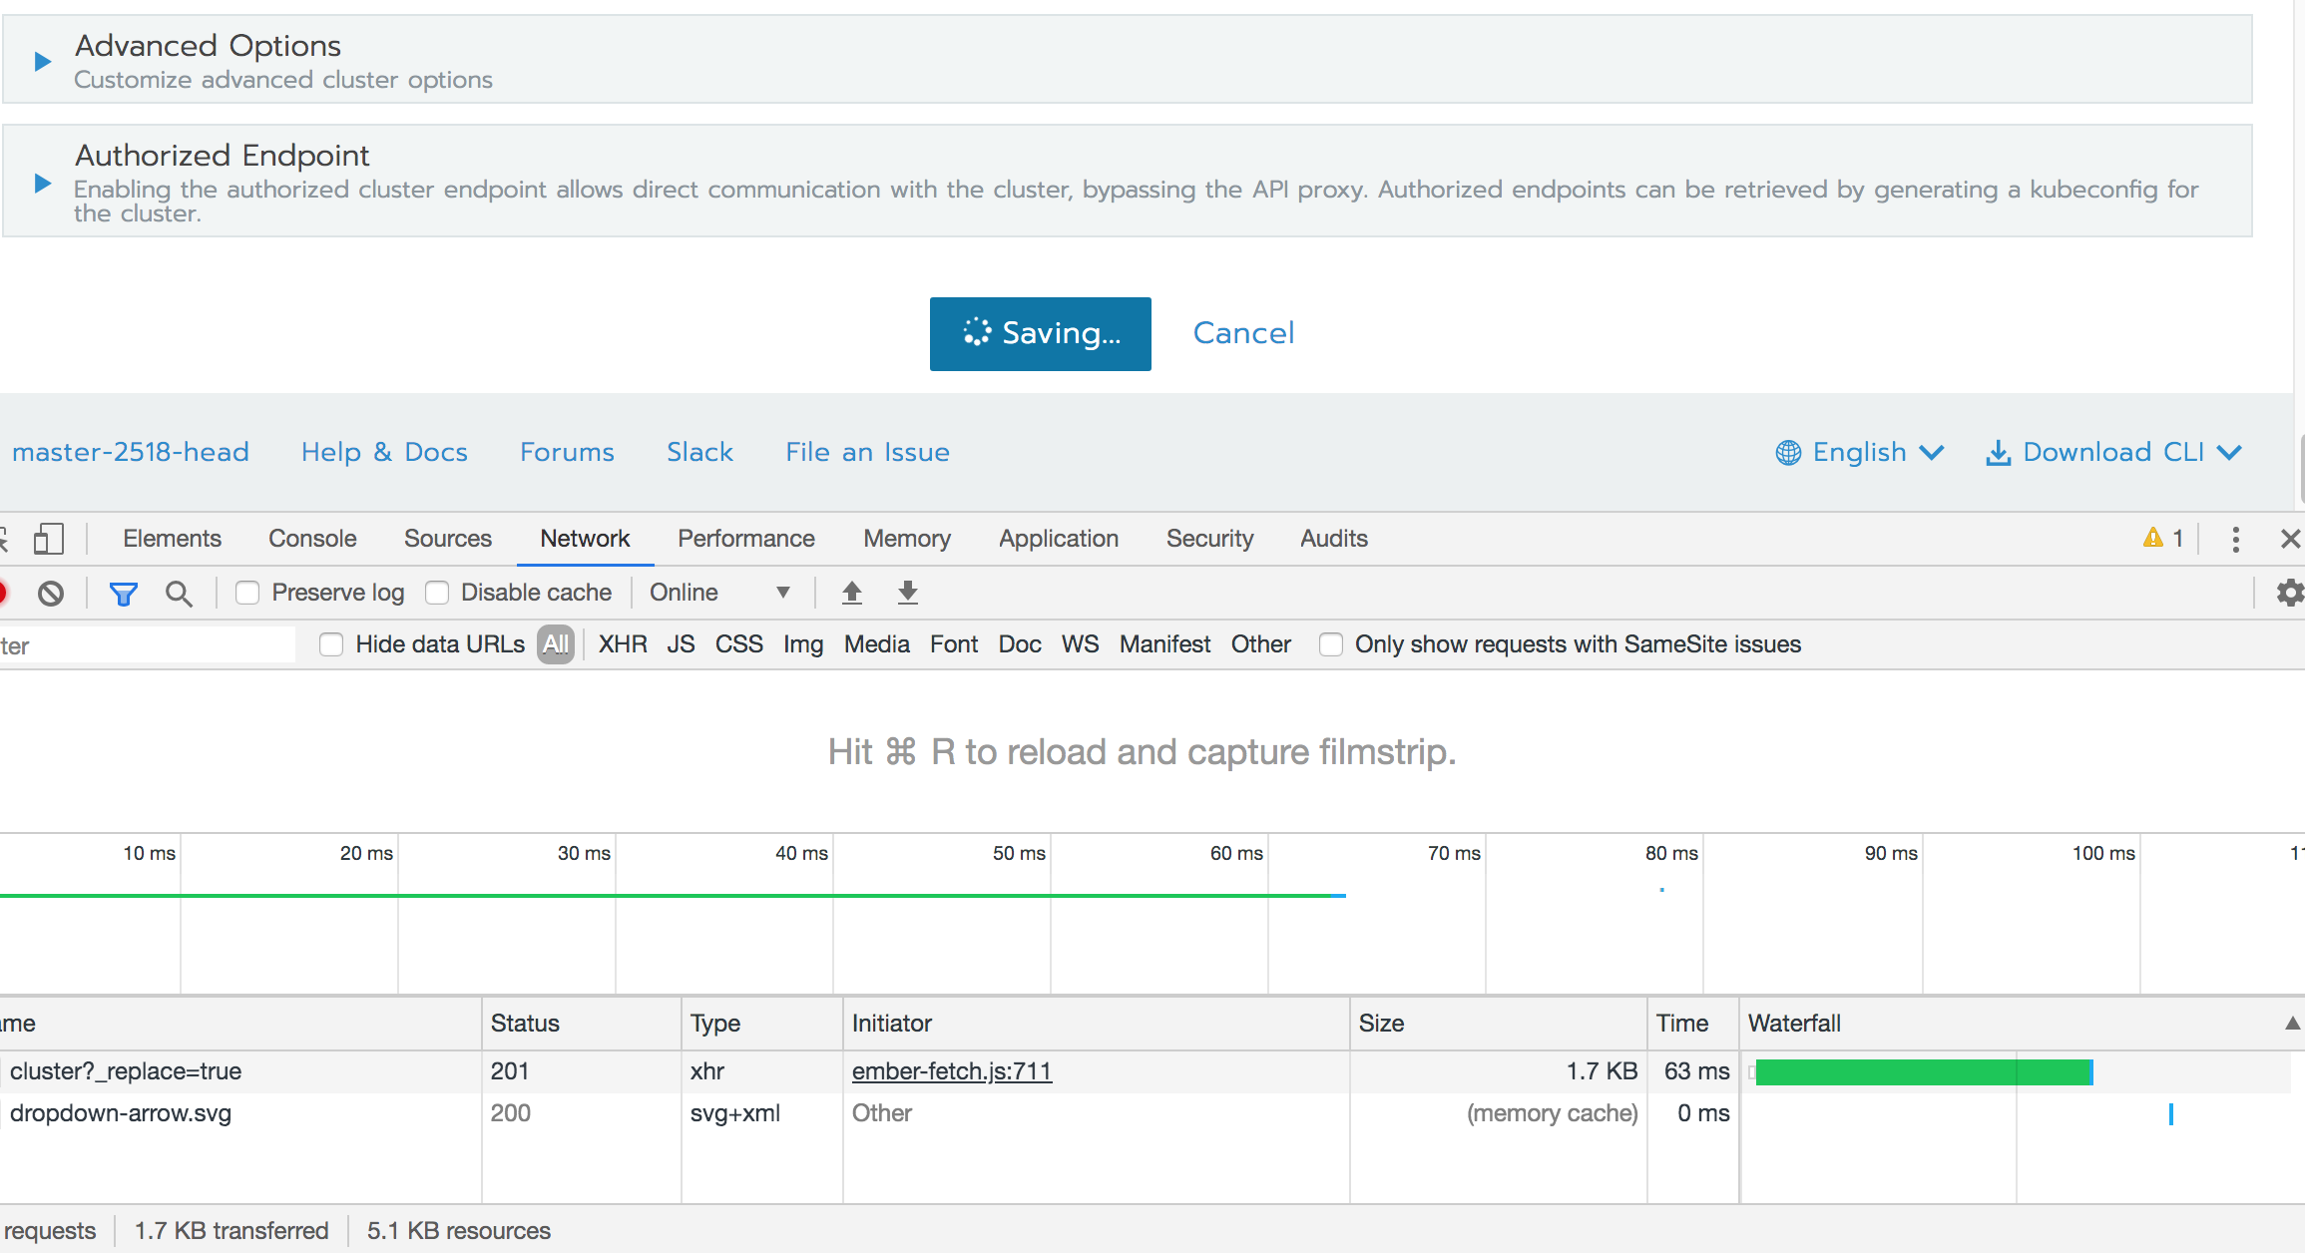The width and height of the screenshot is (2305, 1253).
Task: Click the Cancel link
Action: 1243,333
